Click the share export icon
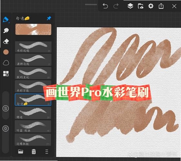 [161, 6]
